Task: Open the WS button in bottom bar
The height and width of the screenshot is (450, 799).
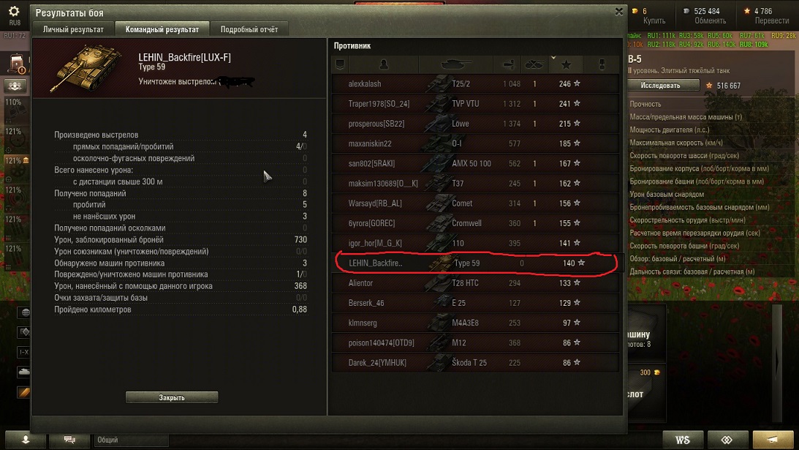Action: 683,439
